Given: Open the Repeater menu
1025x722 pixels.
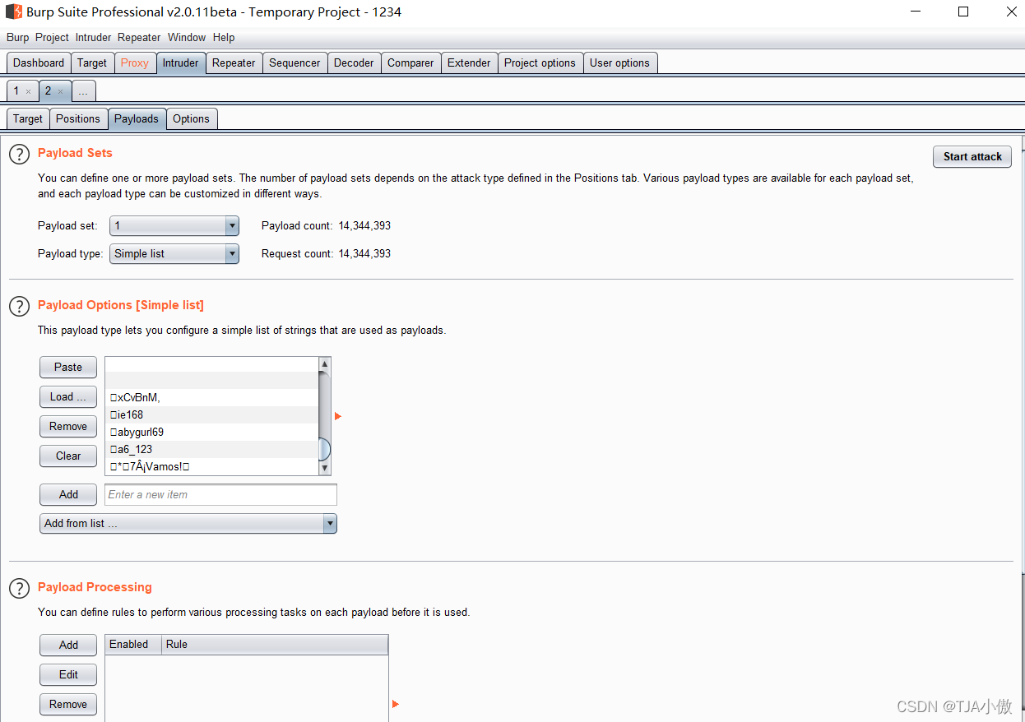Looking at the screenshot, I should click(x=139, y=37).
